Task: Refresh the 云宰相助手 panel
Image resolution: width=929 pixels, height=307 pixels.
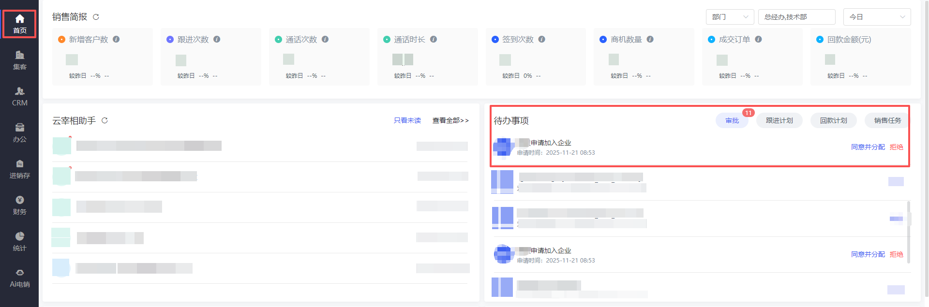Action: pos(105,120)
